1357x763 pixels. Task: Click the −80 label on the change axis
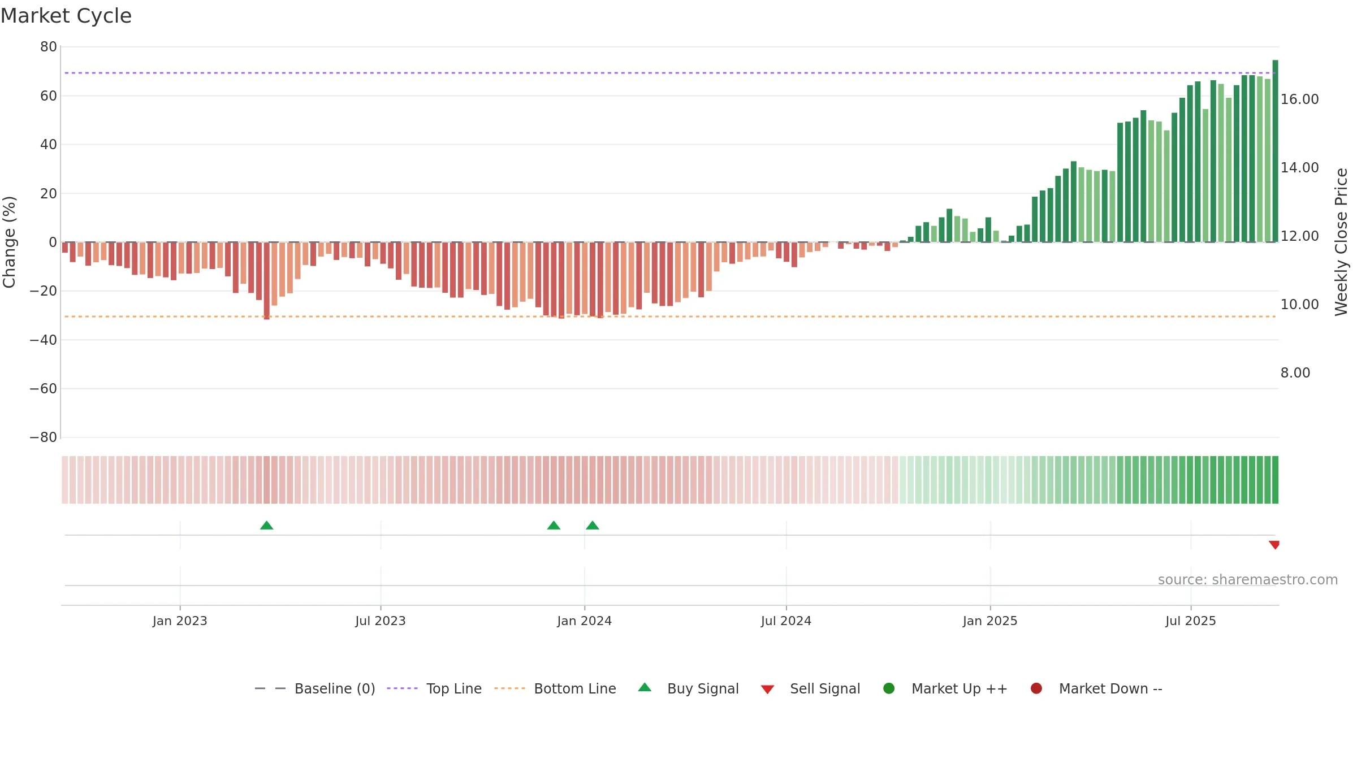click(x=44, y=437)
